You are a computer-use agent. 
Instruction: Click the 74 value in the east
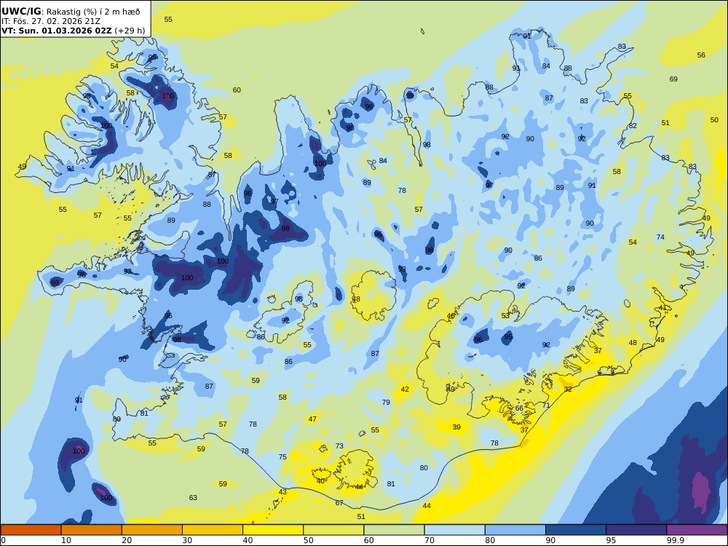(660, 237)
